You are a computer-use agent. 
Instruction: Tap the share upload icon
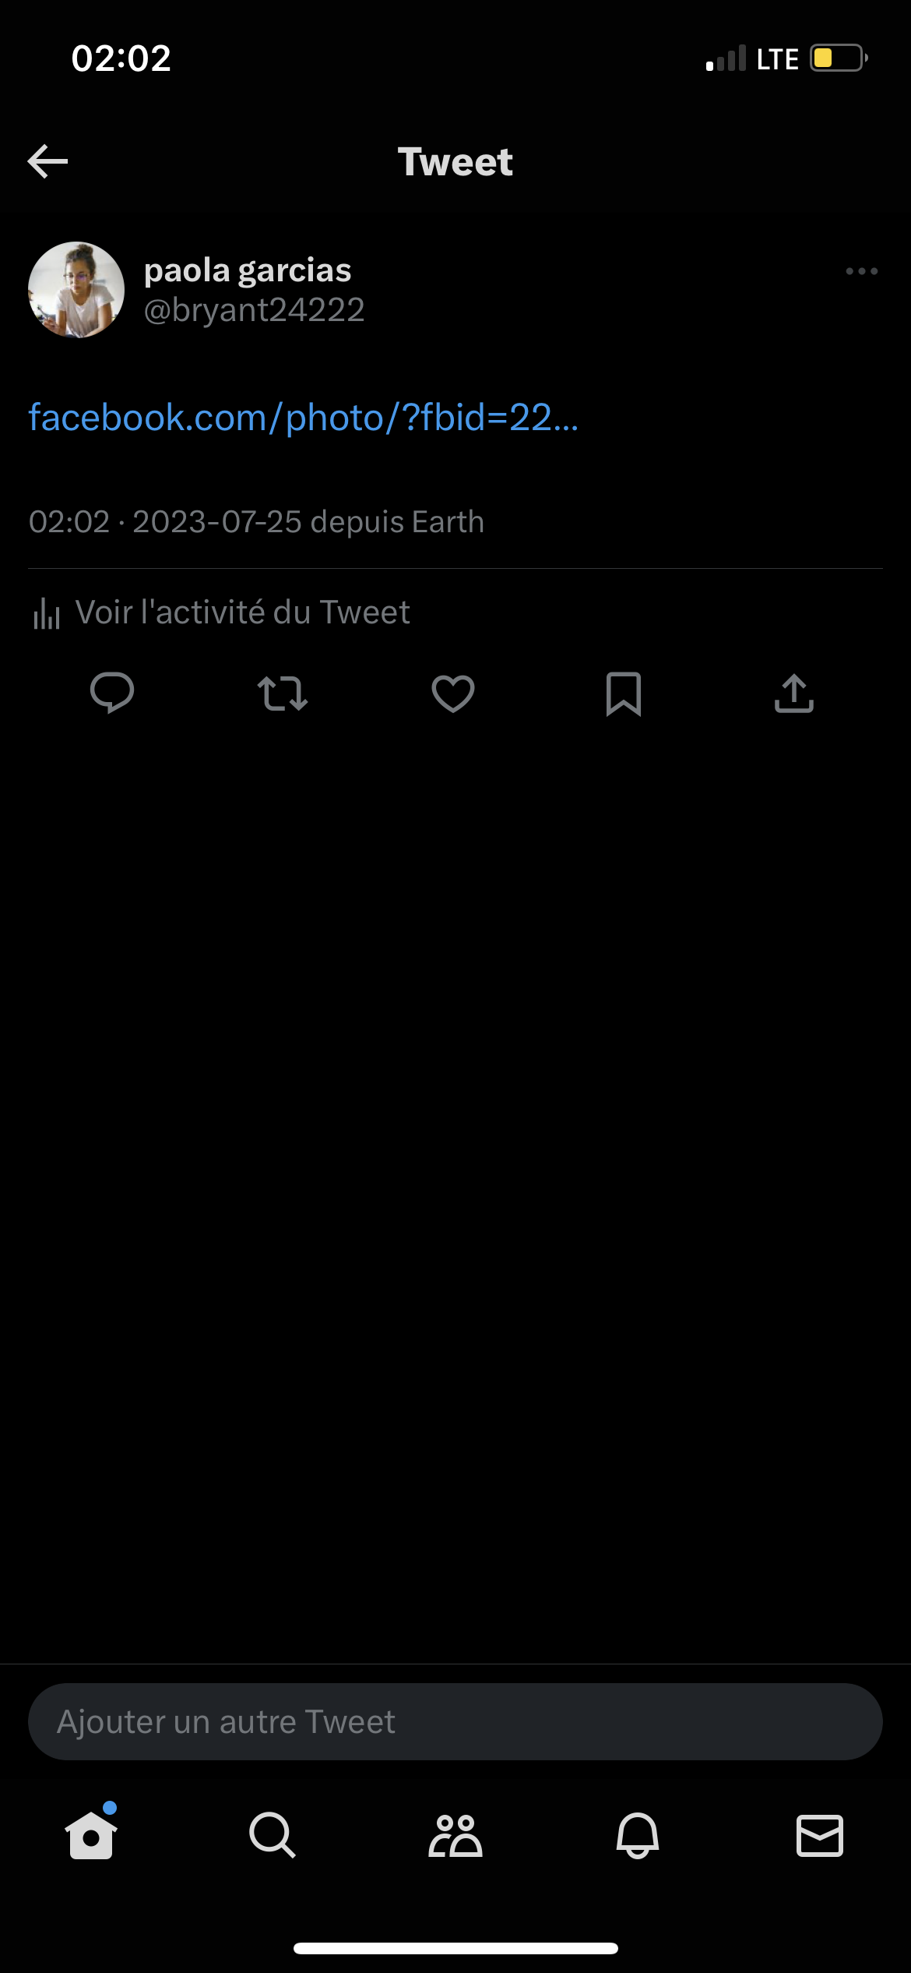coord(793,694)
